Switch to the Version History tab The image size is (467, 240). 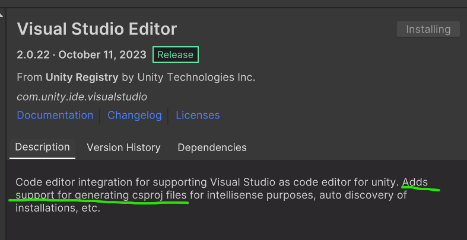pos(123,147)
